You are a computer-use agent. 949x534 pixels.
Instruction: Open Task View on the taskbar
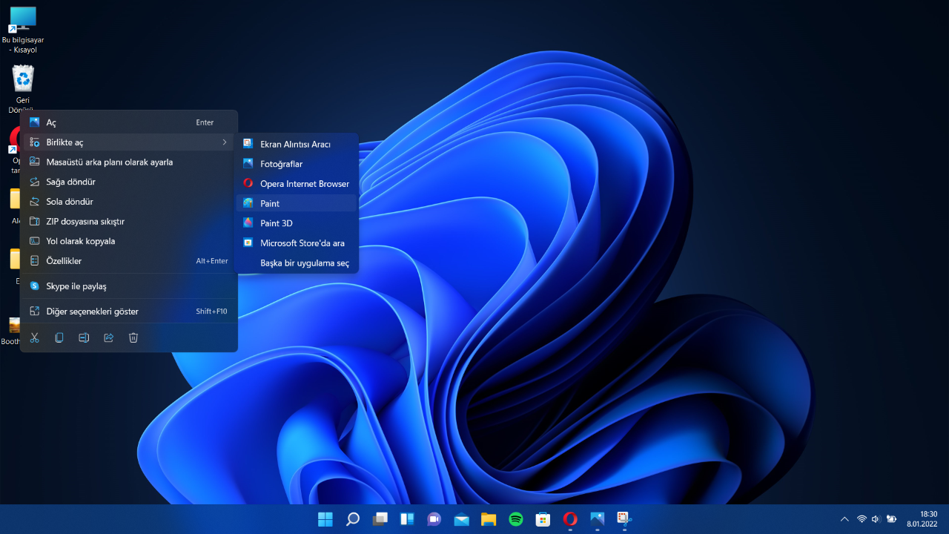[x=380, y=519]
